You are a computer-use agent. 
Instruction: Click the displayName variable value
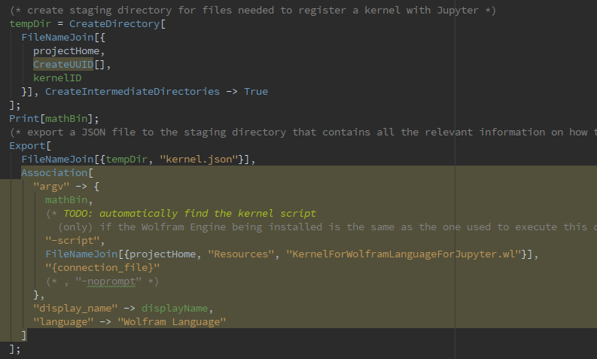click(177, 309)
